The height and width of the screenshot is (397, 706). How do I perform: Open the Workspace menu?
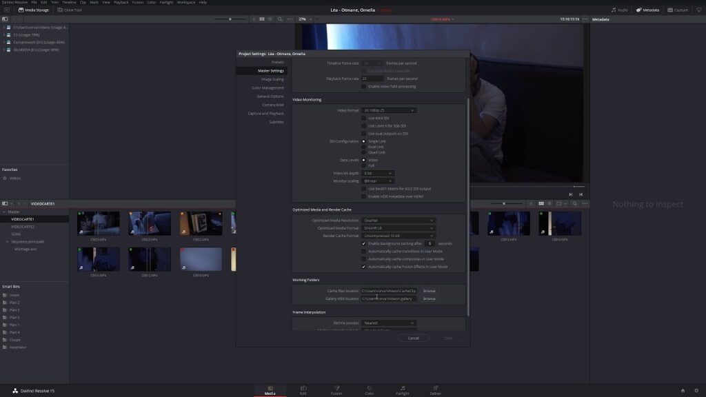pyautogui.click(x=186, y=2)
